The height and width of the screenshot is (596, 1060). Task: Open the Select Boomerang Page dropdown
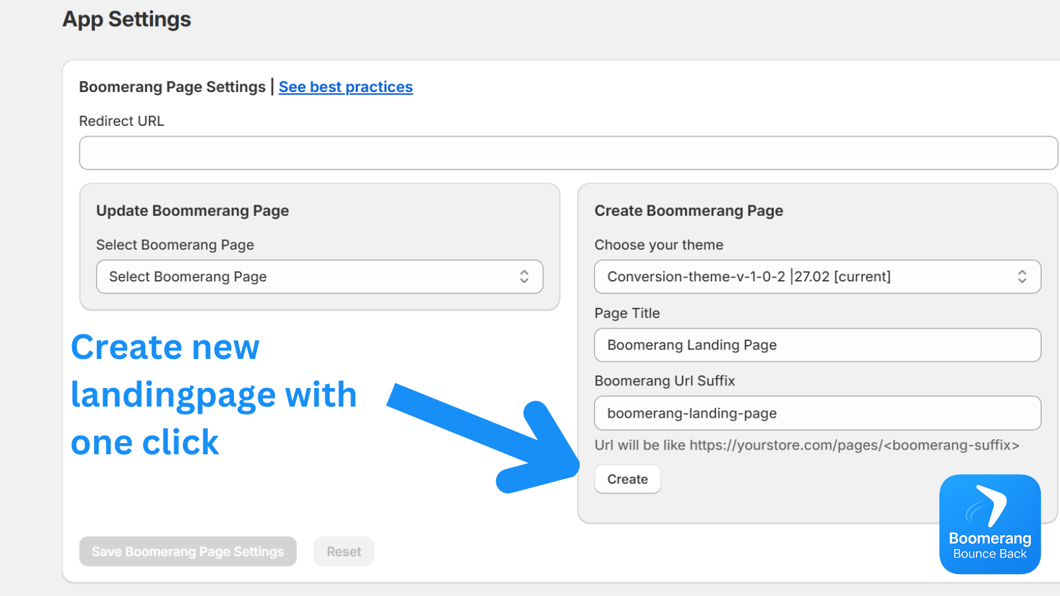(x=319, y=277)
